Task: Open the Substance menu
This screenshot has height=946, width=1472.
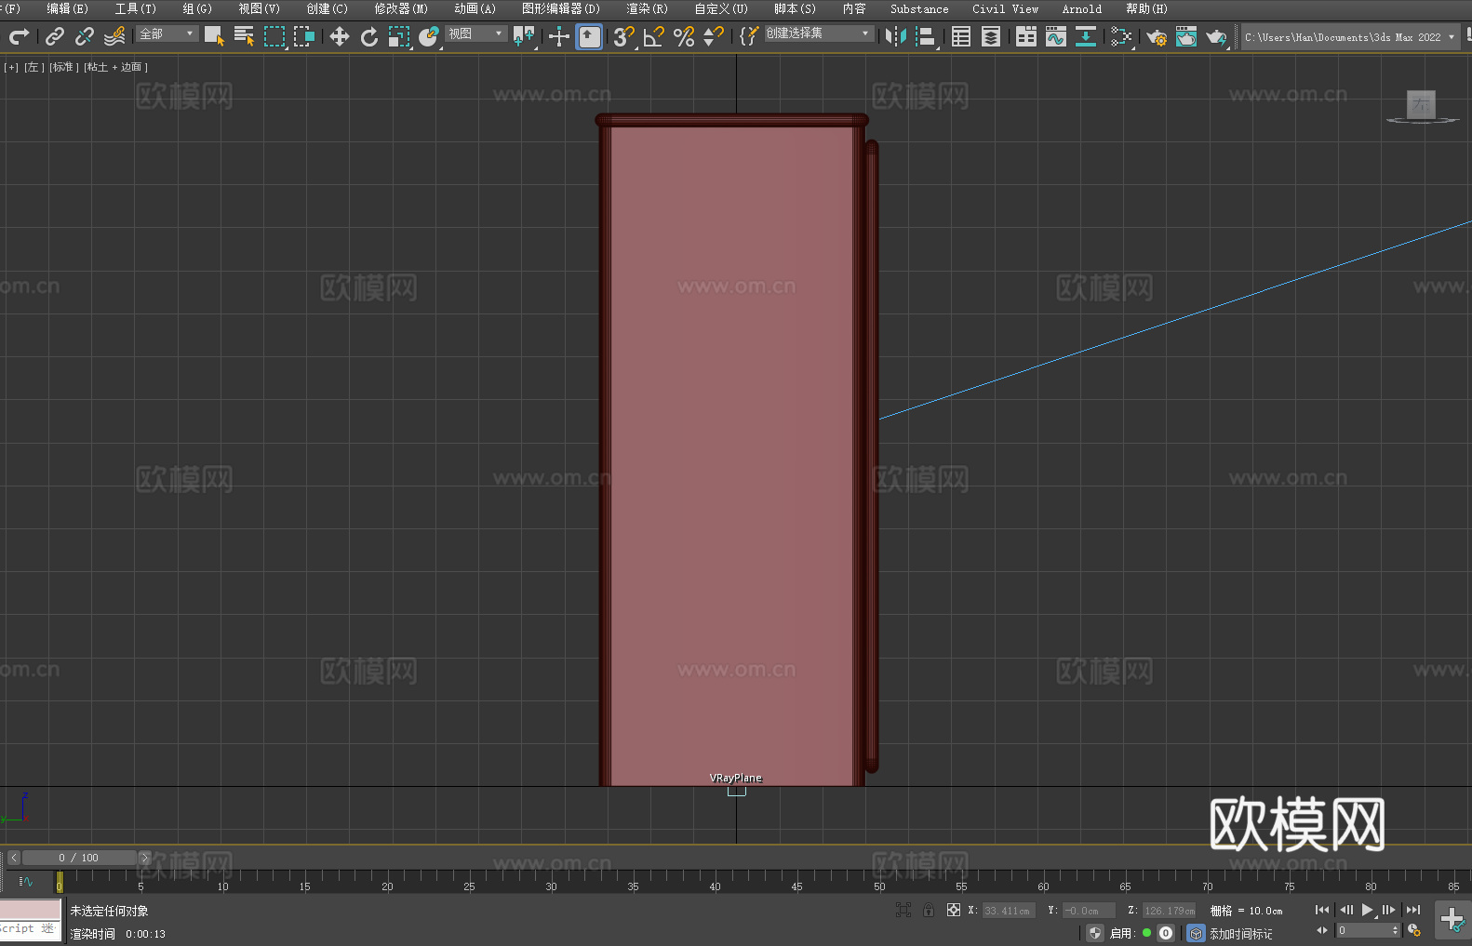Action: click(x=919, y=8)
